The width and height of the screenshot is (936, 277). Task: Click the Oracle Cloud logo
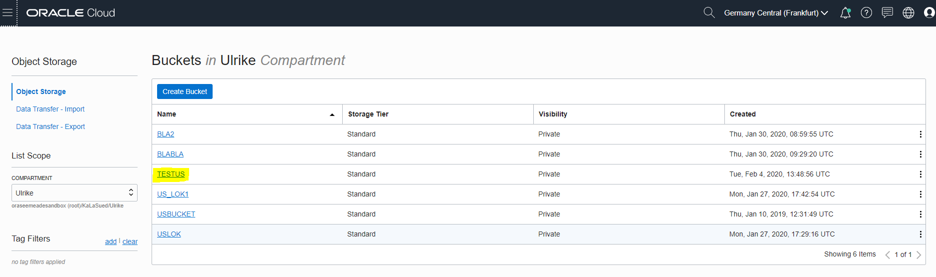[71, 13]
